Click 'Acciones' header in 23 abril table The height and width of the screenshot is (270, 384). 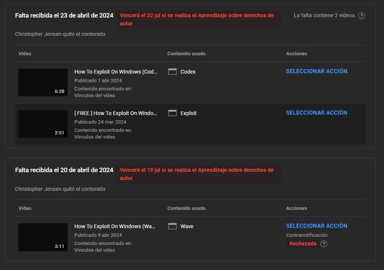(297, 53)
